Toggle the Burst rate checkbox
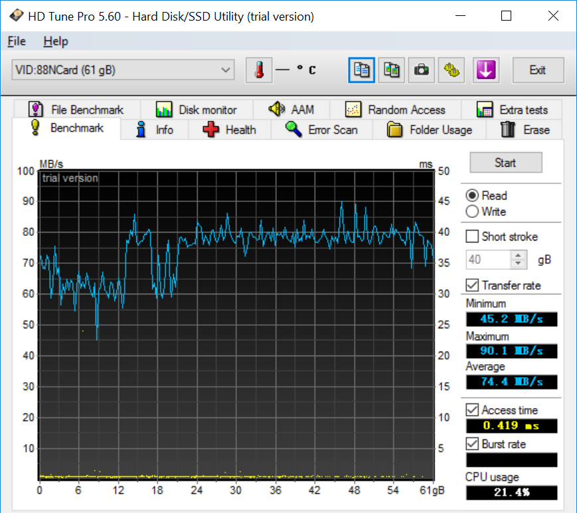Screen dimensions: 577x513 click(x=473, y=444)
